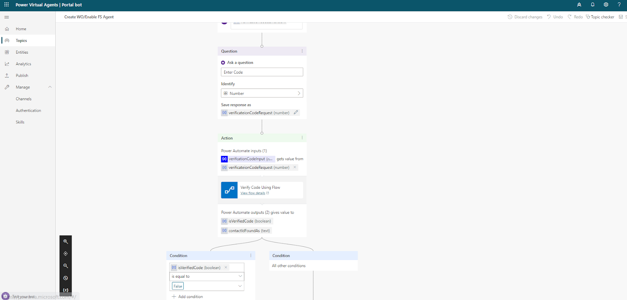Open the Condition node options menu
This screenshot has height=300, width=627.
click(251, 255)
